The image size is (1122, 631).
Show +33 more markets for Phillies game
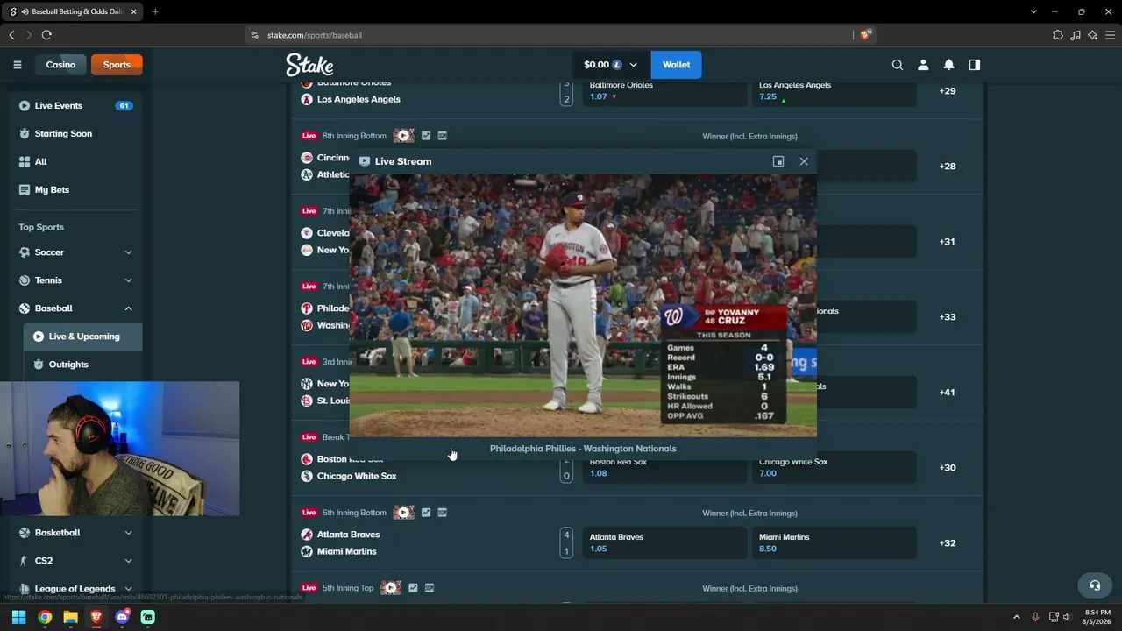pyautogui.click(x=948, y=317)
